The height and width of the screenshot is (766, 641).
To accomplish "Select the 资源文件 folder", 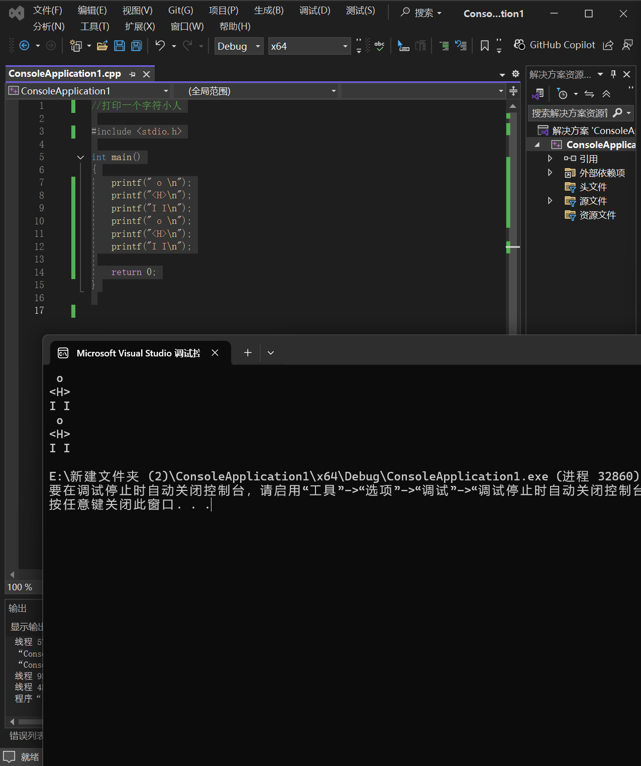I will click(597, 215).
